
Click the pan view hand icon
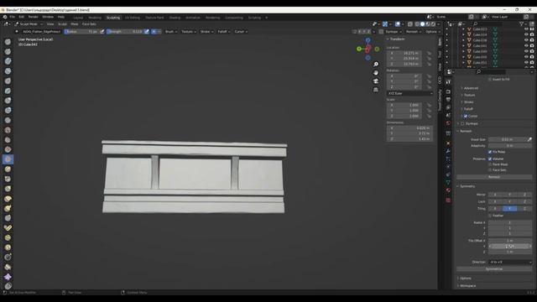(x=376, y=73)
